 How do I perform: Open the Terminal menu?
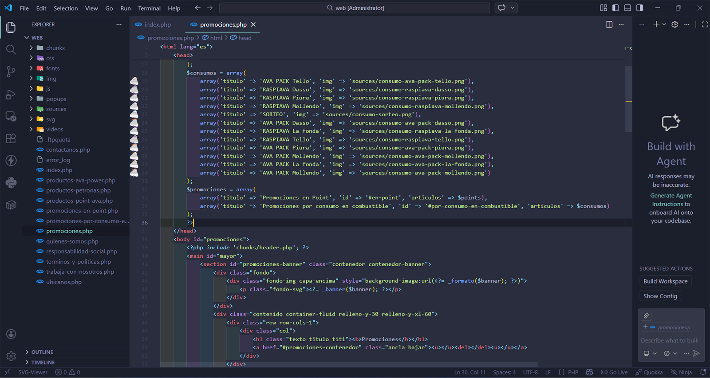(x=149, y=8)
